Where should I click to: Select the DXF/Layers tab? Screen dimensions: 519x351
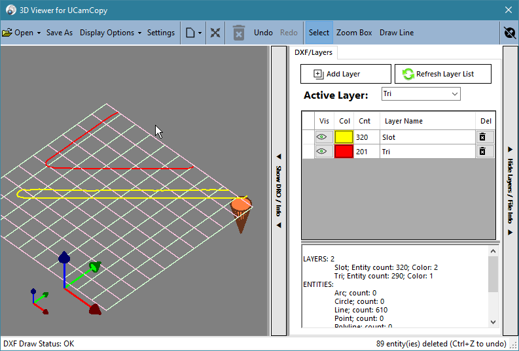(313, 52)
